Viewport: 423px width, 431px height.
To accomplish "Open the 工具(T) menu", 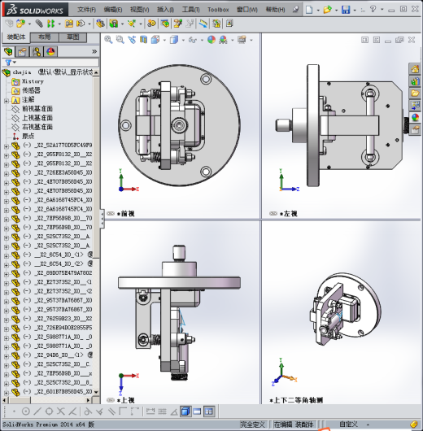I will click(x=191, y=10).
